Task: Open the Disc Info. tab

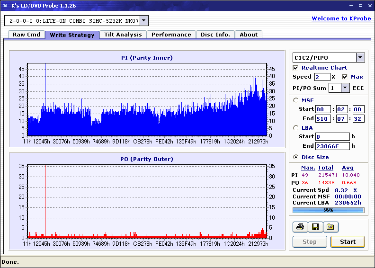Action: tap(215, 35)
